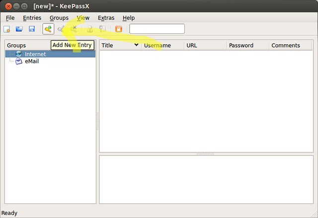Click the New Database toolbar icon

point(6,29)
